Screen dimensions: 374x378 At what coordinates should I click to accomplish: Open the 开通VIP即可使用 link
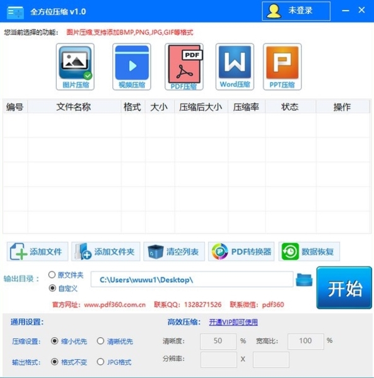pos(233,322)
